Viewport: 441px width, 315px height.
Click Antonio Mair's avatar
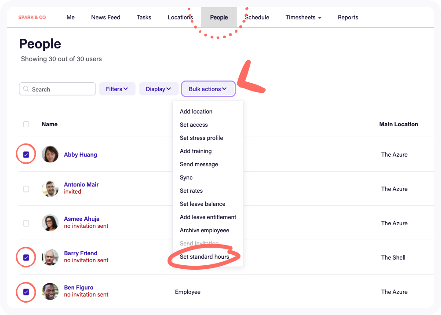[50, 188]
